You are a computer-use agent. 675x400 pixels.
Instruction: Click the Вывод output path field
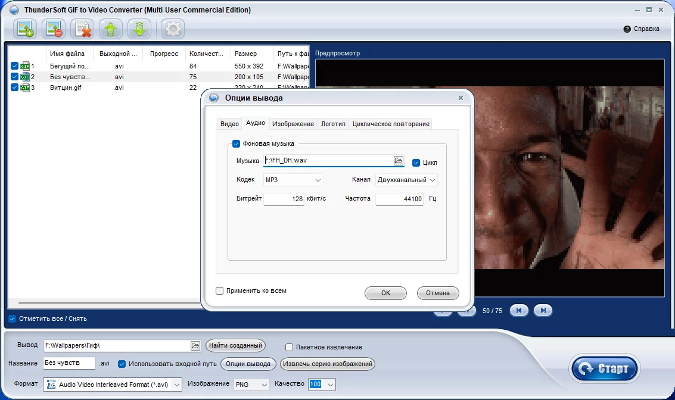117,345
